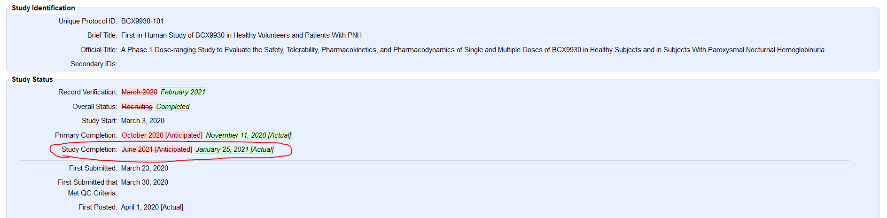Viewport: 887px width, 218px height.
Task: Click the BCX9930-101 protocol ID value
Action: pos(142,21)
